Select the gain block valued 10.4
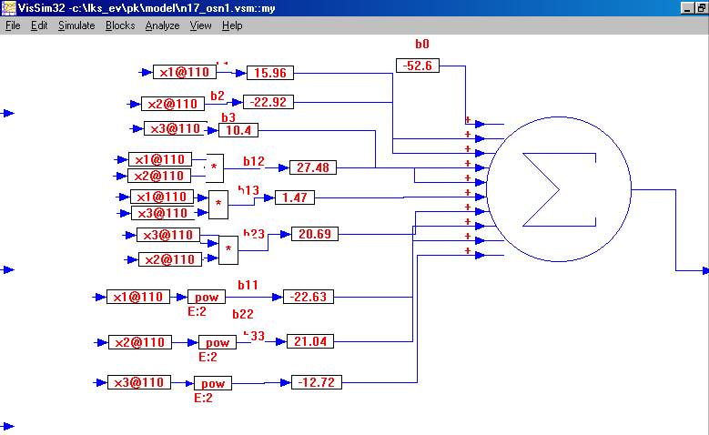The width and height of the screenshot is (709, 435). [x=238, y=130]
